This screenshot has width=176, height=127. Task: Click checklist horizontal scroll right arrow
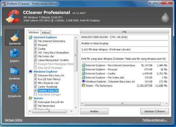click(71, 111)
